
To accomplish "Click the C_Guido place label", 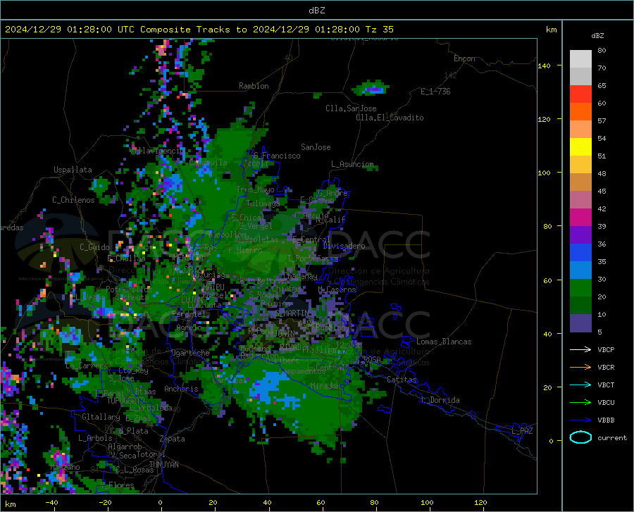I will click(x=94, y=247).
